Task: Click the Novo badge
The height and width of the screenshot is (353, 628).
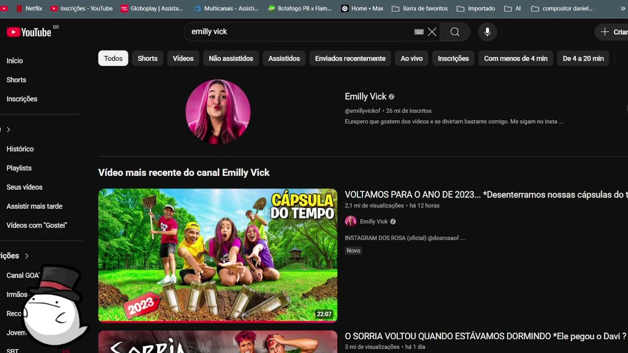Action: pos(353,251)
